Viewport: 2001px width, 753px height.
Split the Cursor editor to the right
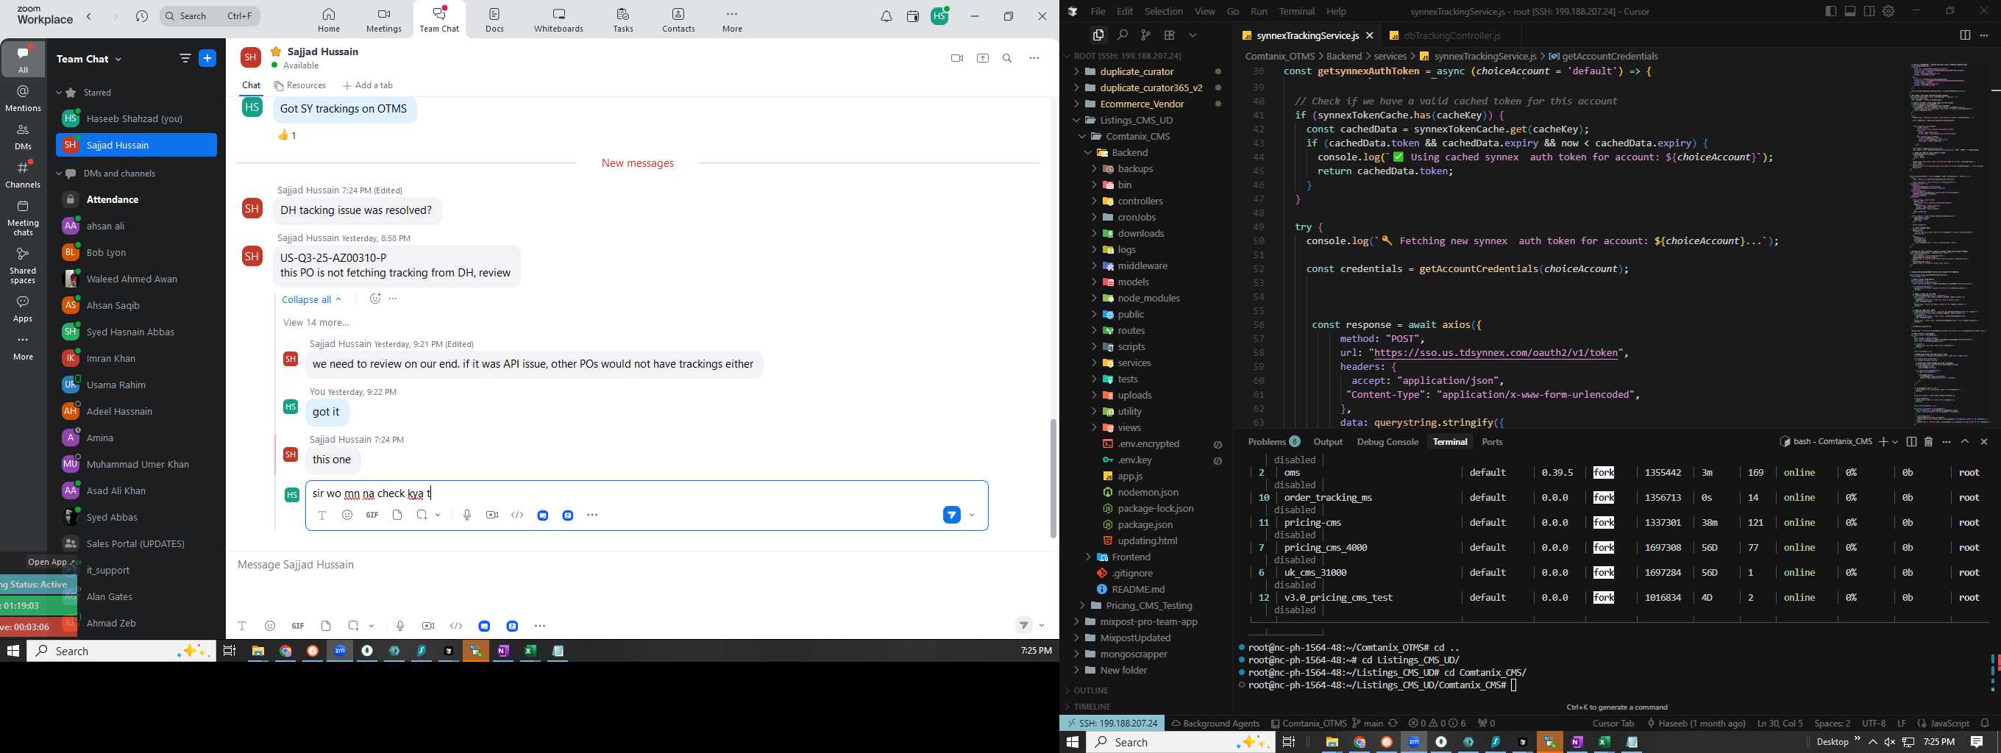(1964, 36)
